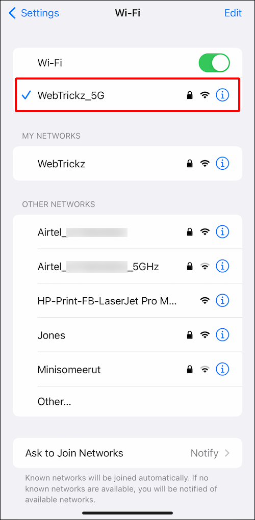Connect to Minisomeerut network
Screen dimensions: 255x520
tap(127, 369)
